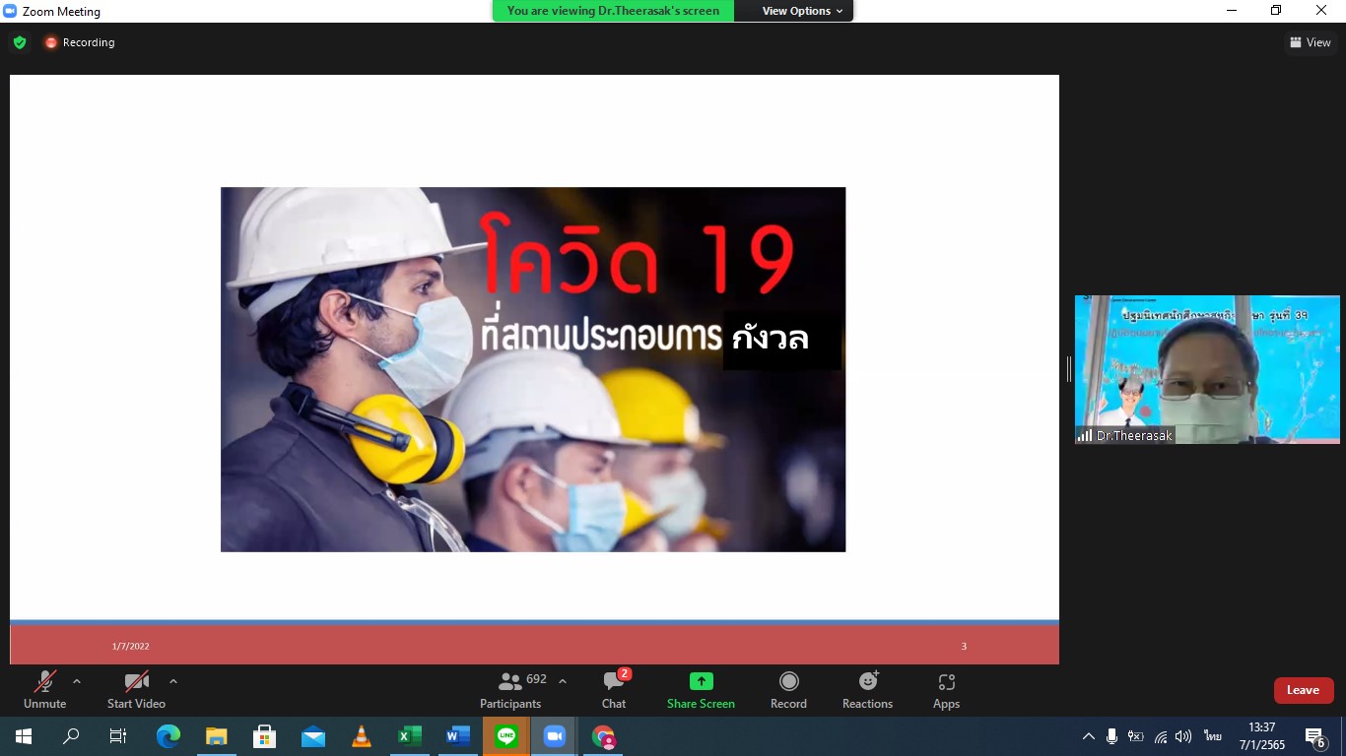This screenshot has height=756, width=1346.
Task: Open VLC media player from the taskbar
Action: (x=362, y=736)
